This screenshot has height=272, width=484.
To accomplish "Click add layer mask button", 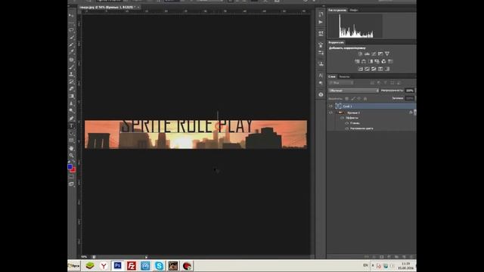I will tap(381, 257).
